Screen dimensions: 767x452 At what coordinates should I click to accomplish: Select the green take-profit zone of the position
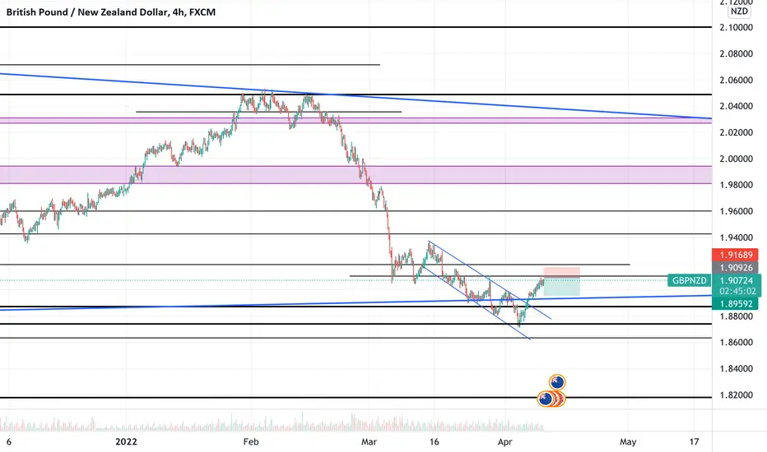point(561,287)
